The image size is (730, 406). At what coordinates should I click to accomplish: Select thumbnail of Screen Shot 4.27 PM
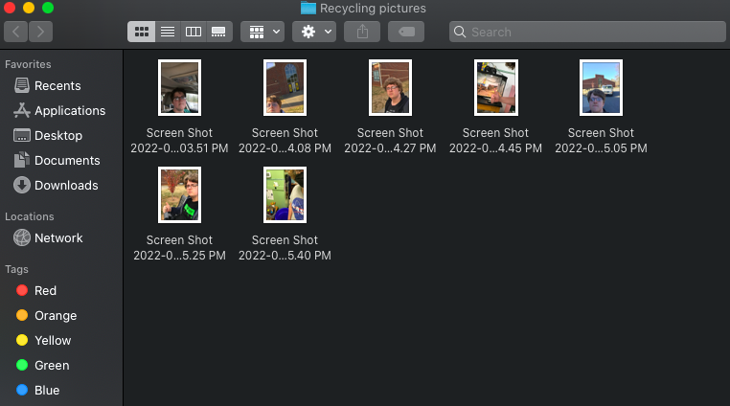tap(390, 87)
